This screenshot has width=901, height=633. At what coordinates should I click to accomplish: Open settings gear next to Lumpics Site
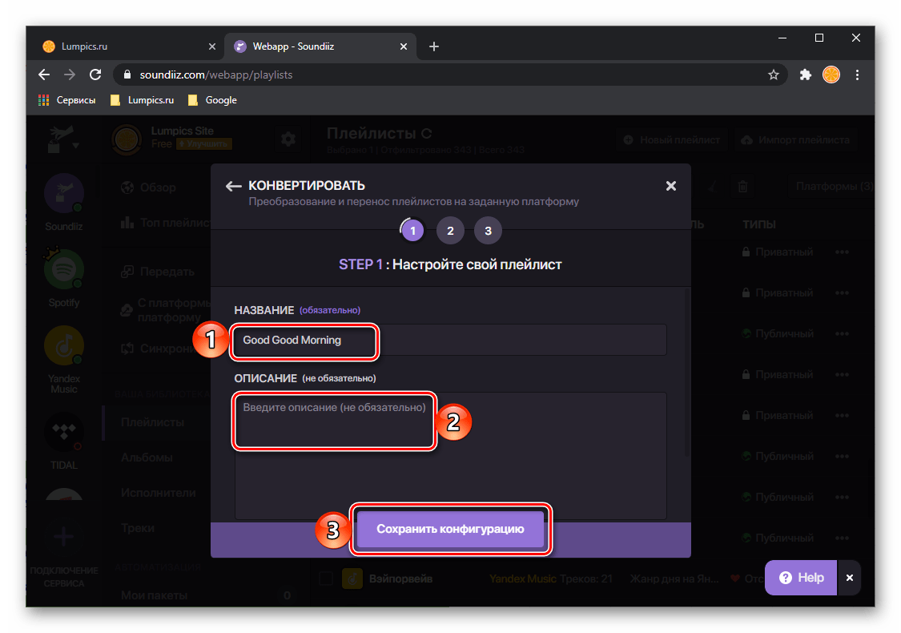tap(288, 139)
